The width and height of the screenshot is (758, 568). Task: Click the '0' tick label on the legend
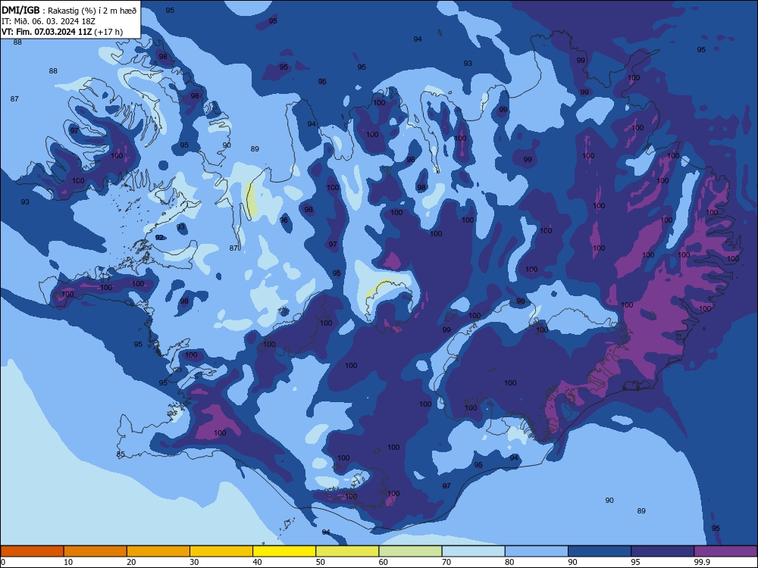tap(3, 562)
